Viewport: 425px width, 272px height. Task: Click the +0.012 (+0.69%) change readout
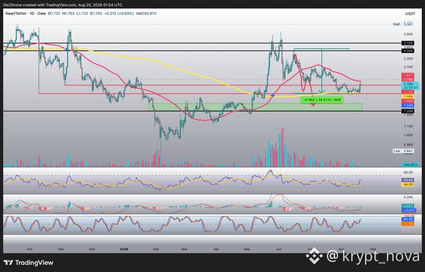coord(119,13)
